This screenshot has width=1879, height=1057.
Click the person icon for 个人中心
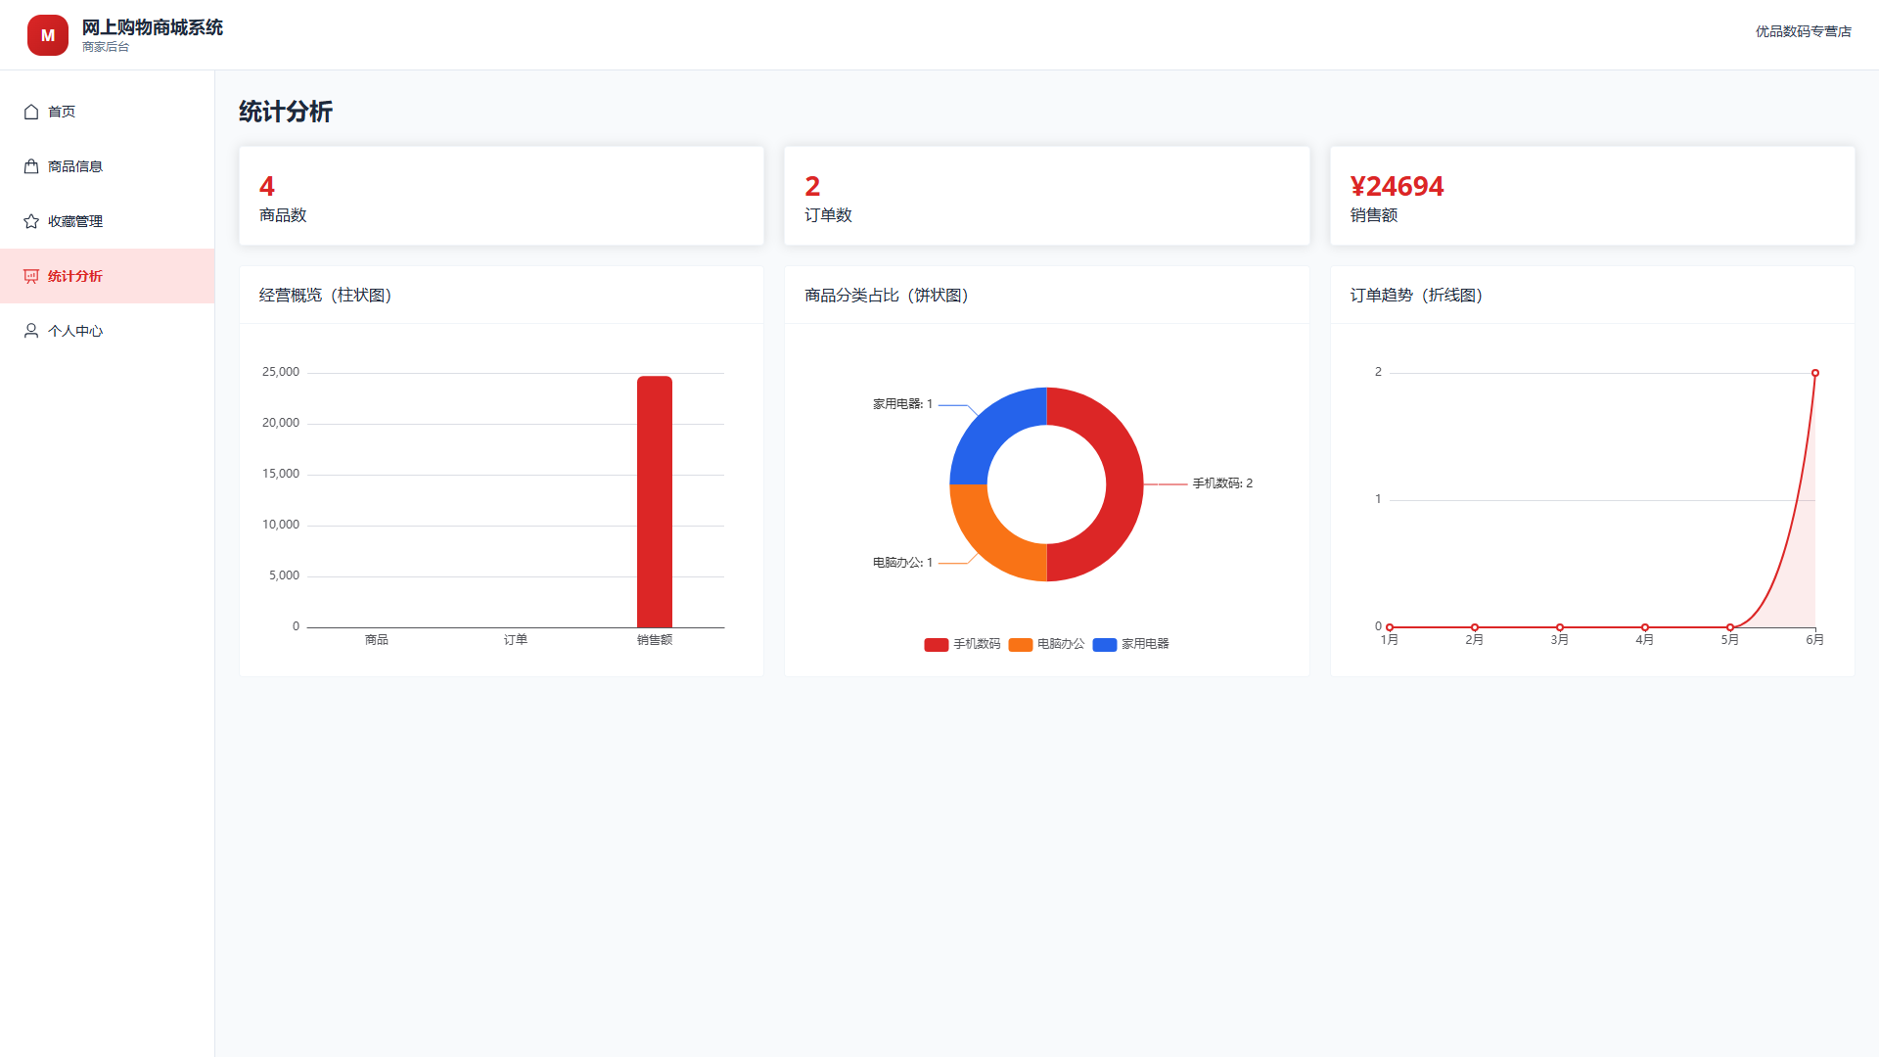click(x=31, y=331)
